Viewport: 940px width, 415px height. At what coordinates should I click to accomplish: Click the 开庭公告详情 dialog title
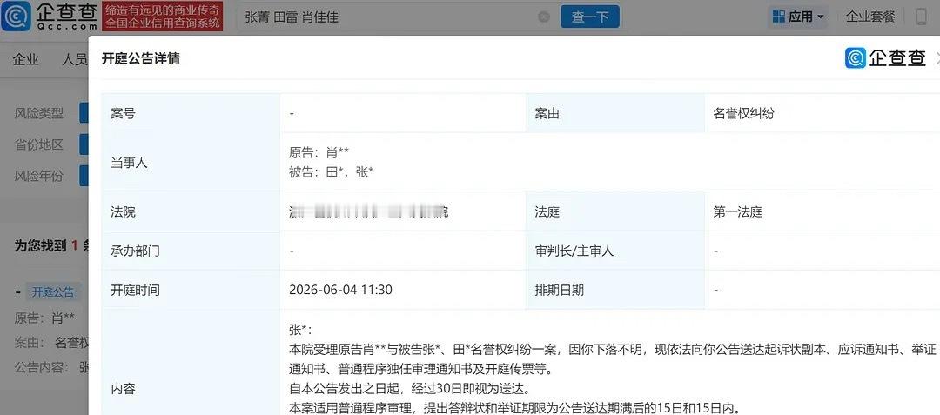[140, 58]
